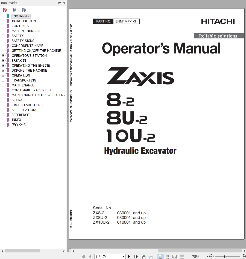Open the MACHINE NUMBERS bookmark
246x259 pixels.
pyautogui.click(x=26, y=31)
